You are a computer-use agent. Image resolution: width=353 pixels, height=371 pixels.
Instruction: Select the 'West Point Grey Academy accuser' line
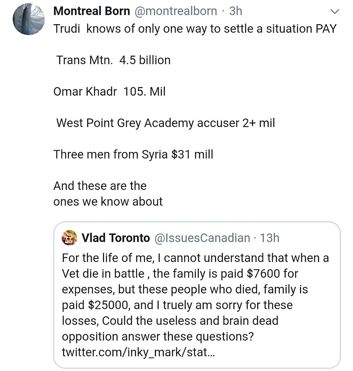tap(166, 123)
